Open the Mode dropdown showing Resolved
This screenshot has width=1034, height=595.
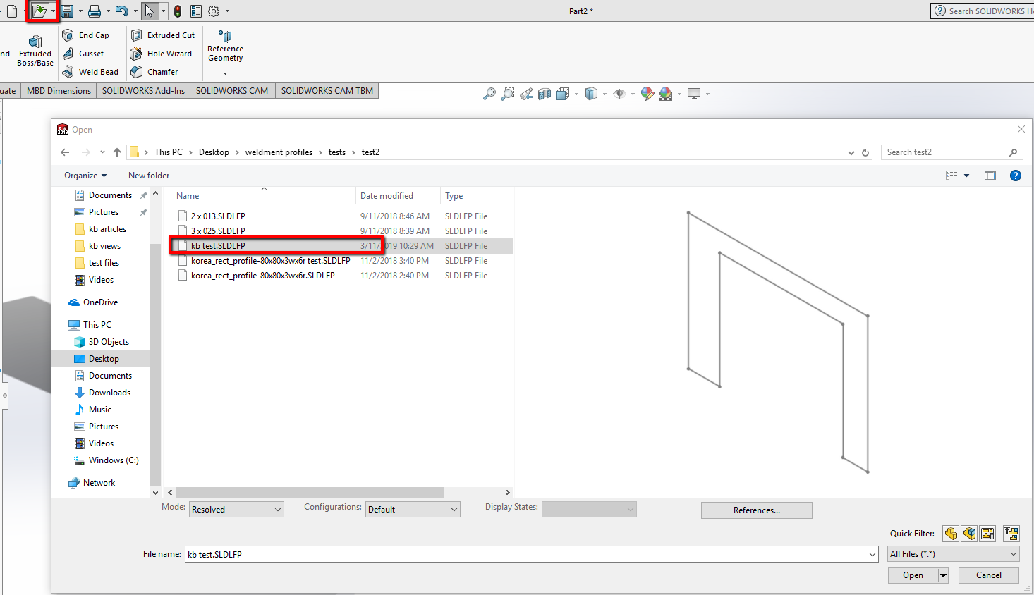click(x=236, y=510)
